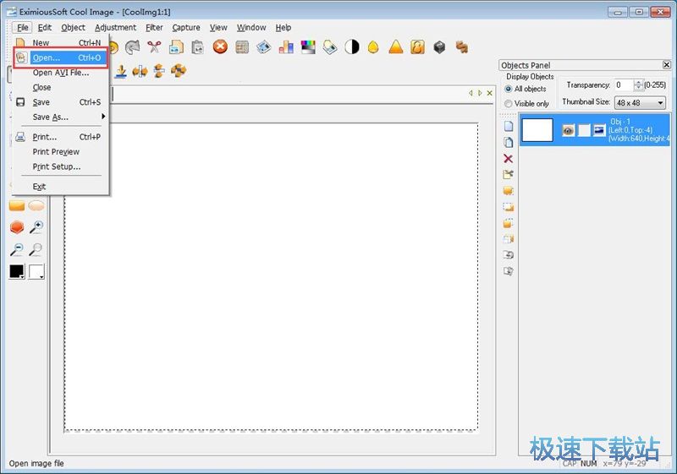Open the Filter menu

tap(154, 27)
